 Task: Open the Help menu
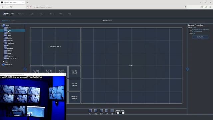coord(69,14)
